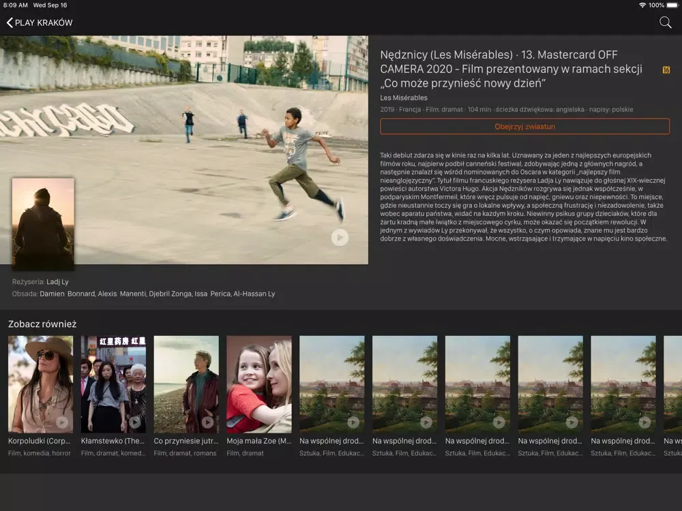Screen dimensions: 682x511
Task: Select the Moja mała Zoe (M... title
Action: [258, 441]
